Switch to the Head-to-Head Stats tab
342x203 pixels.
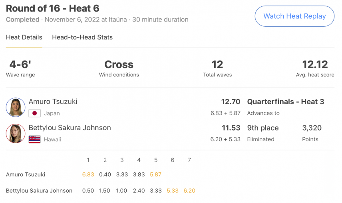point(82,37)
